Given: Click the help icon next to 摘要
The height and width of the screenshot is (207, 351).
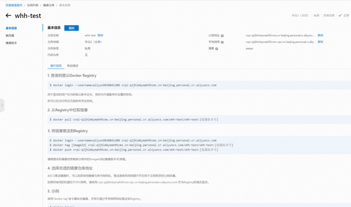Looking at the screenshot, I should coord(217,49).
